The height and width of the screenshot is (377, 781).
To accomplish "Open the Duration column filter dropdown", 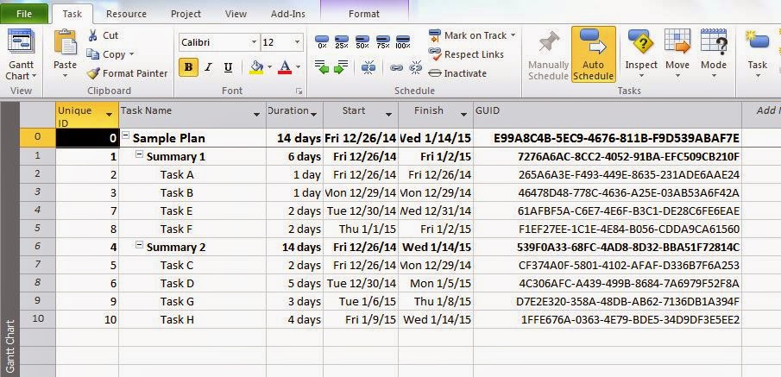I will pyautogui.click(x=314, y=115).
